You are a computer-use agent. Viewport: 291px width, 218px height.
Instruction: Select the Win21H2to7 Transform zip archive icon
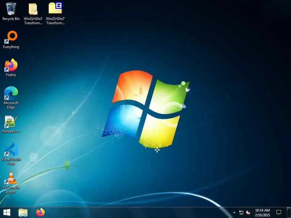(x=55, y=13)
